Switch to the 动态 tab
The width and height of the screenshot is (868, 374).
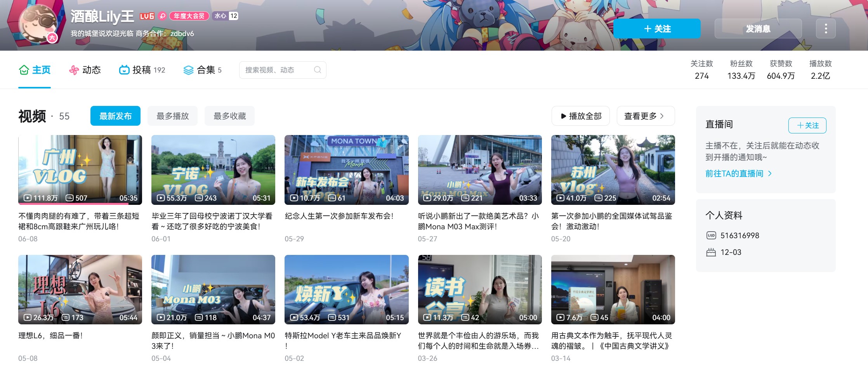click(92, 70)
